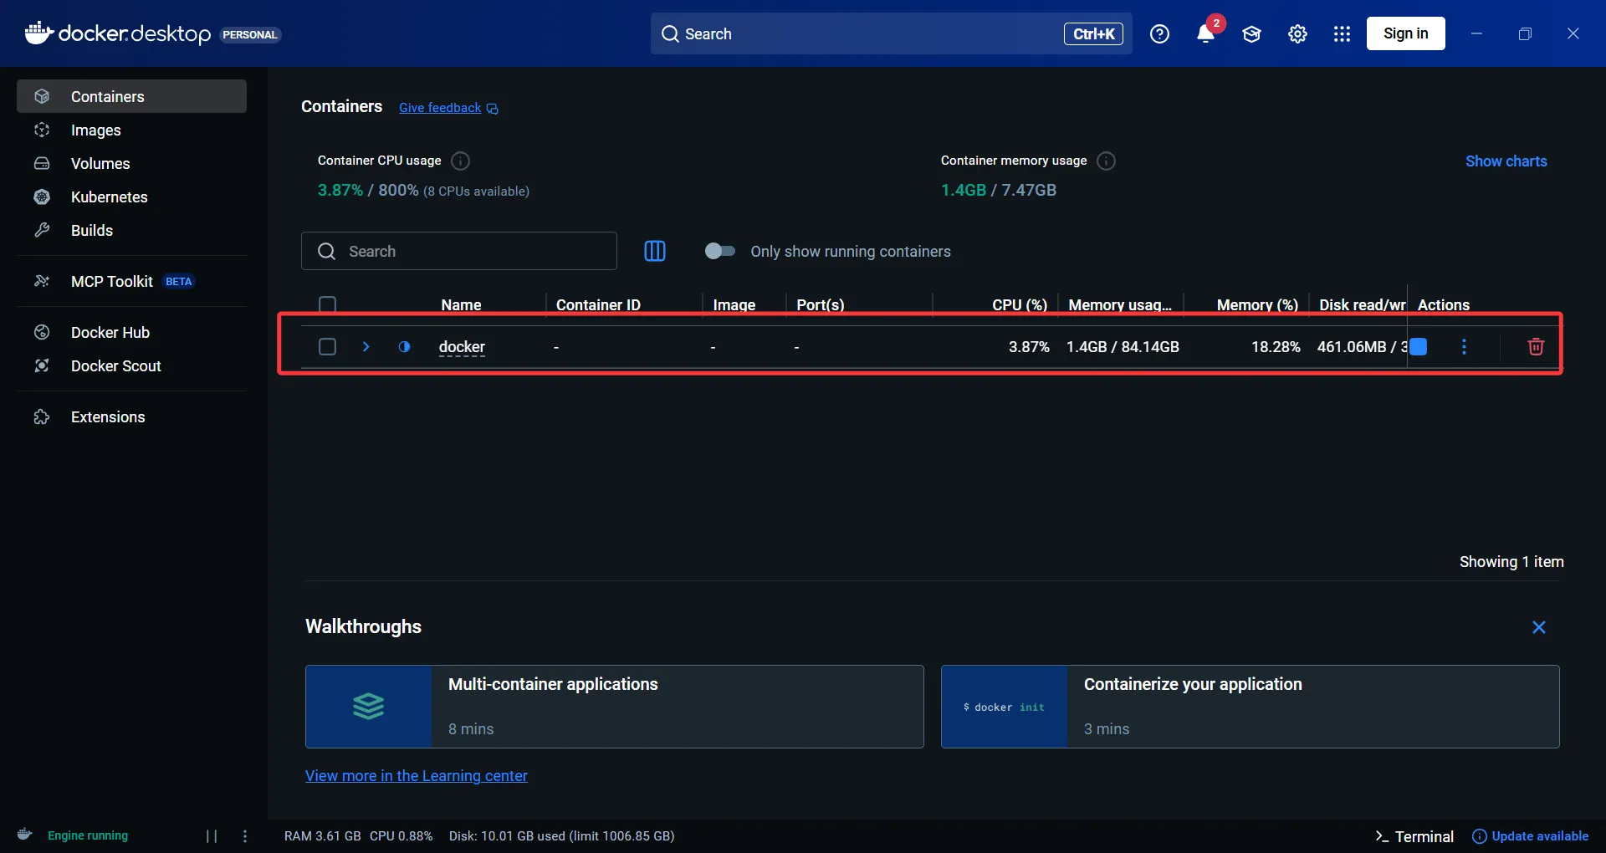Open Containers in the sidebar
The image size is (1606, 853).
[131, 96]
